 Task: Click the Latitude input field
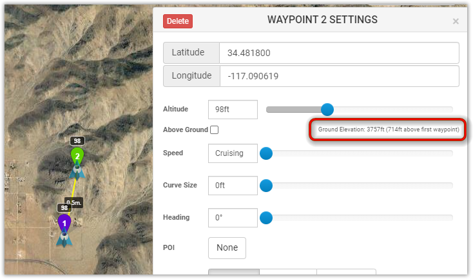pyautogui.click(x=339, y=53)
